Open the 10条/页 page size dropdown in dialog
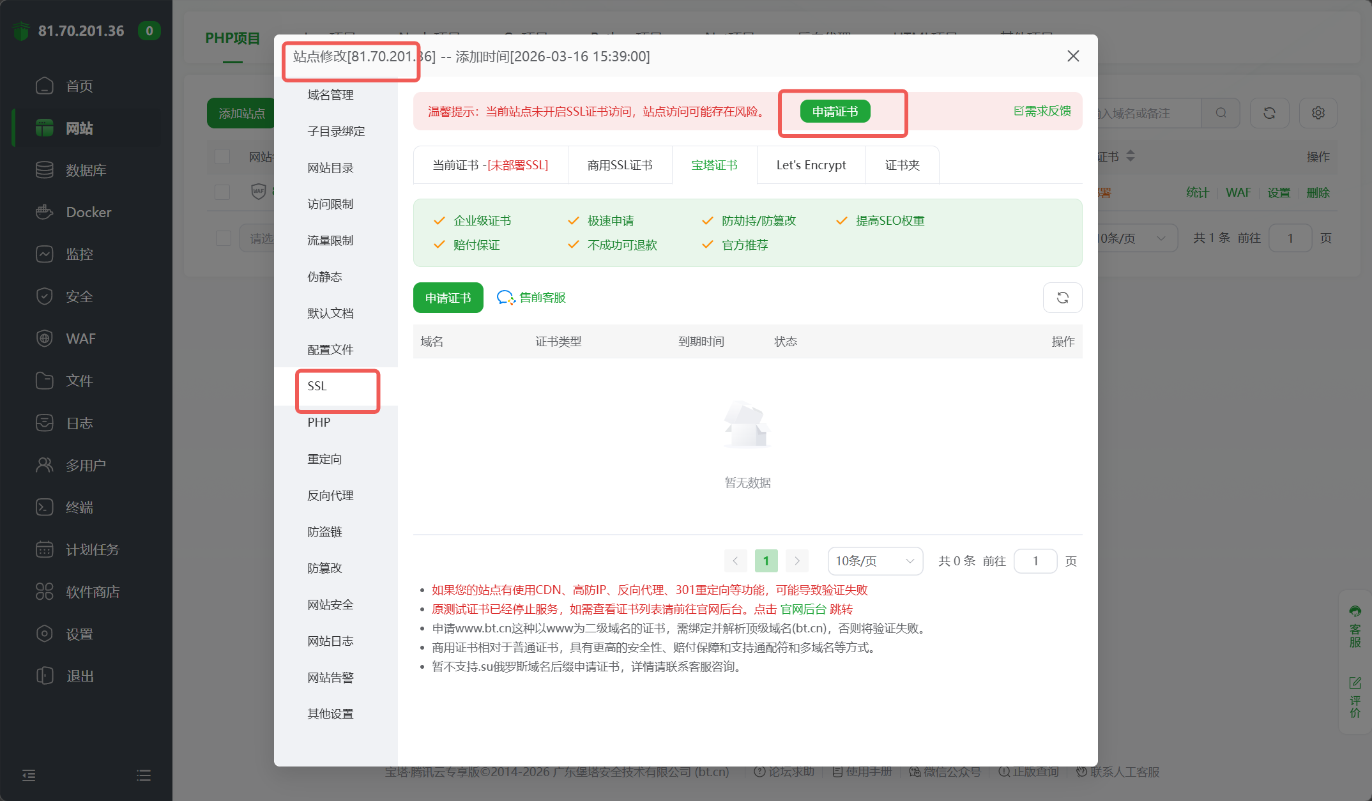Image resolution: width=1372 pixels, height=801 pixels. 874,561
